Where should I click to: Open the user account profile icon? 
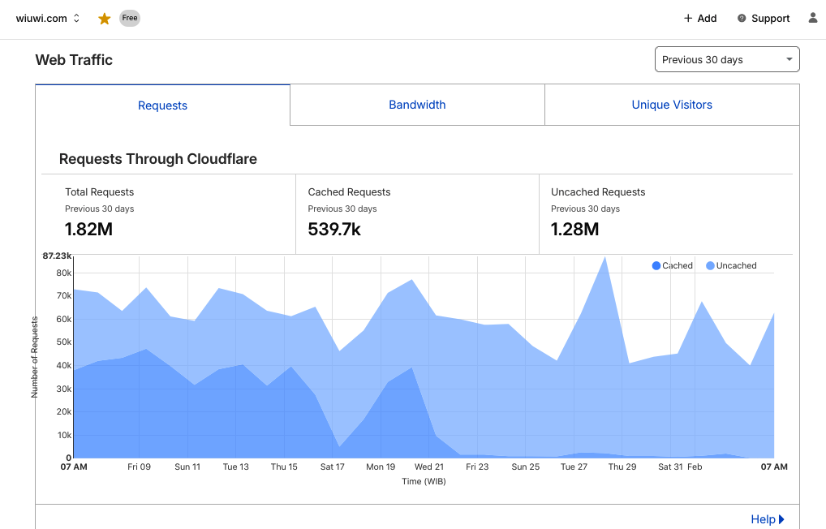(813, 18)
